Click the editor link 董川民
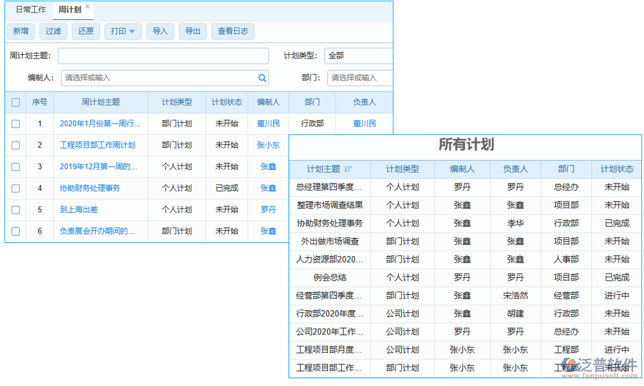This screenshot has width=644, height=386. [268, 124]
